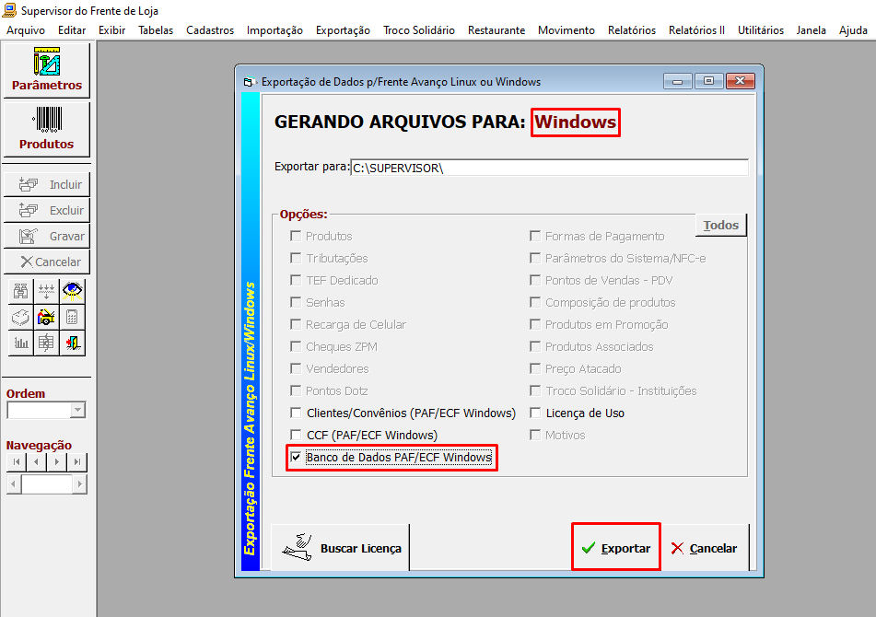Go to first record in Navegação
Viewport: 876px width, 617px height.
17,461
